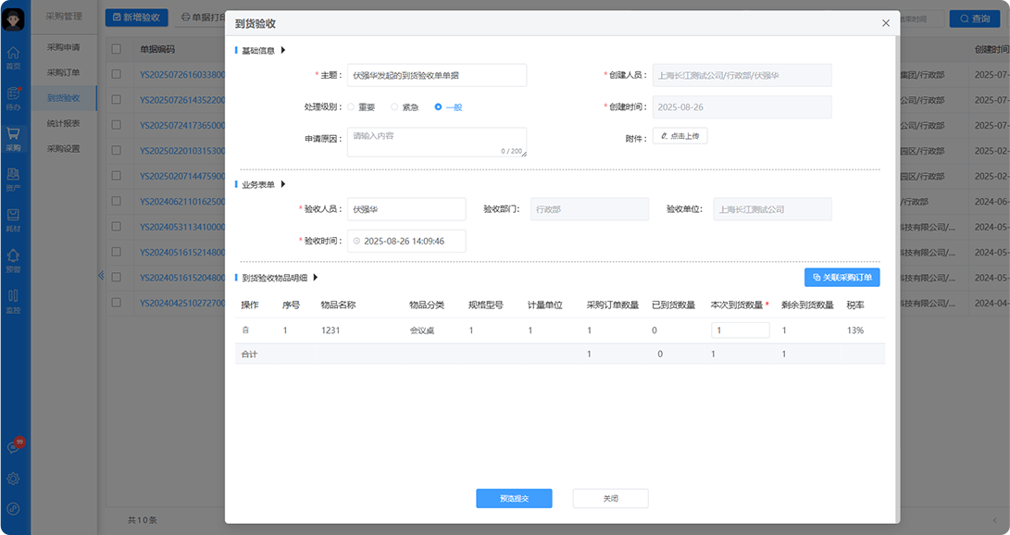Click the 预览提交 button

[x=514, y=498]
